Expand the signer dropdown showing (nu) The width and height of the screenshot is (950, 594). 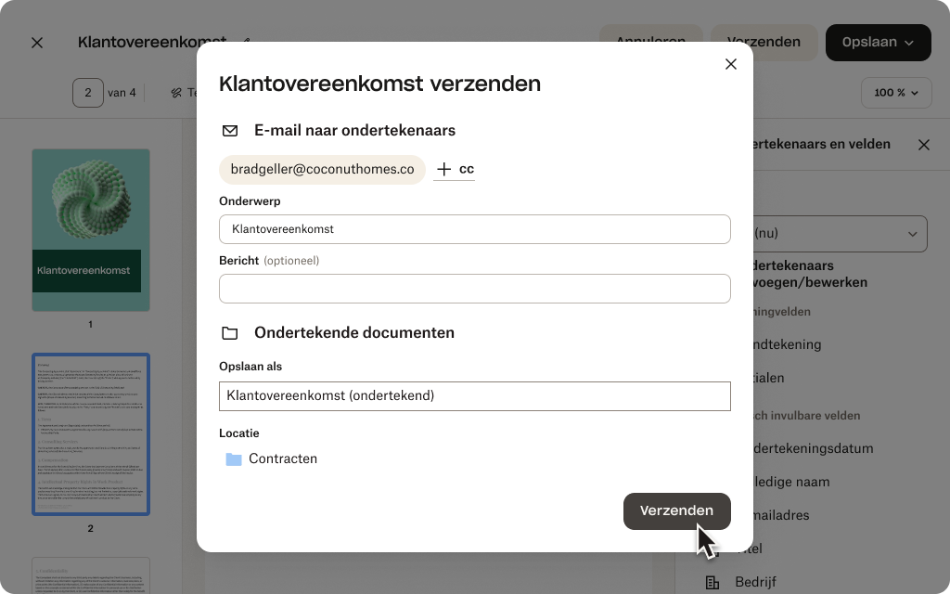click(x=841, y=233)
